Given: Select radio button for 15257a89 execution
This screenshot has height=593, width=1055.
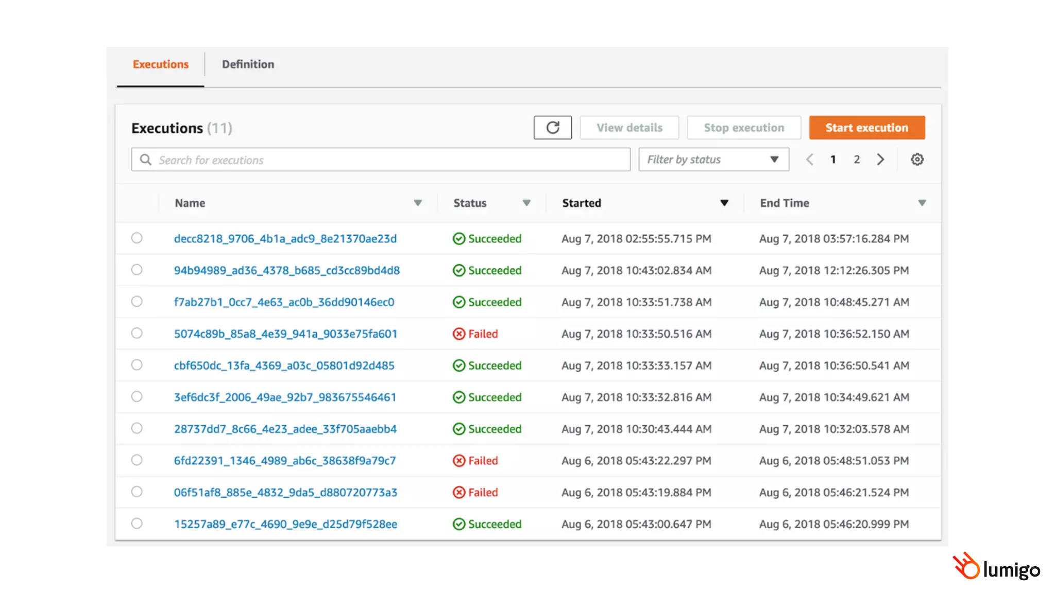Looking at the screenshot, I should (x=137, y=524).
